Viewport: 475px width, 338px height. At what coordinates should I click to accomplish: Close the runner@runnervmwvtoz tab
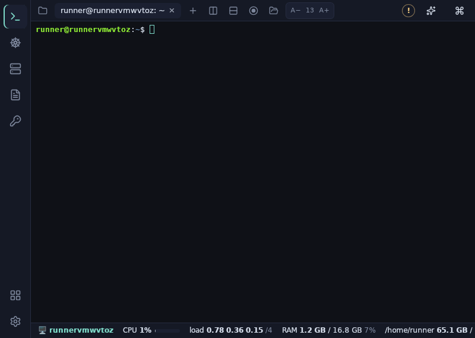[172, 11]
